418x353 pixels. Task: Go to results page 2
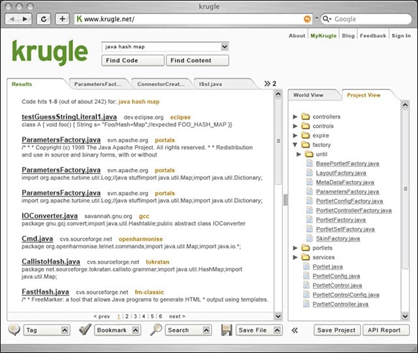click(x=127, y=316)
